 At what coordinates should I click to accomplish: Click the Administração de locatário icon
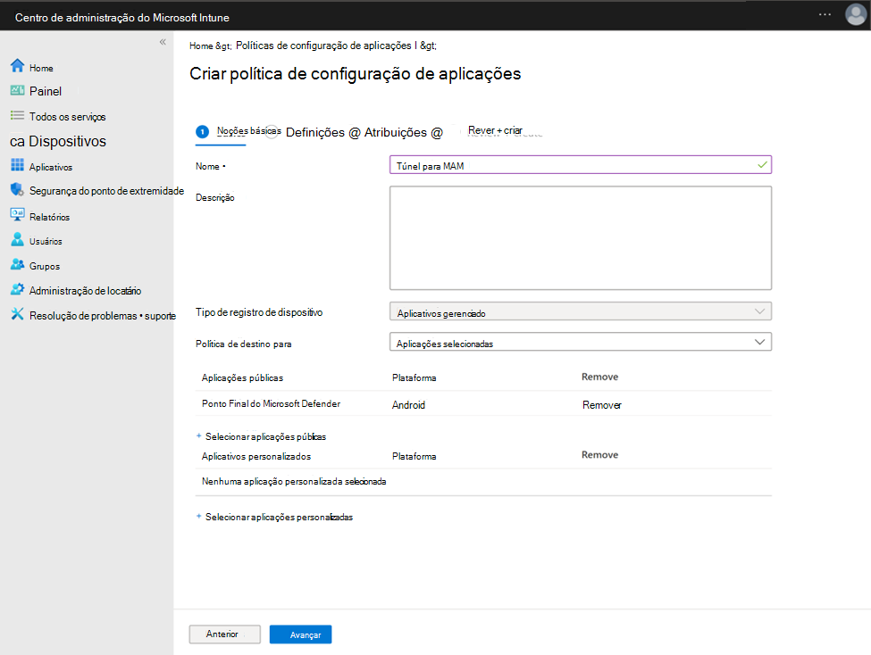[17, 289]
